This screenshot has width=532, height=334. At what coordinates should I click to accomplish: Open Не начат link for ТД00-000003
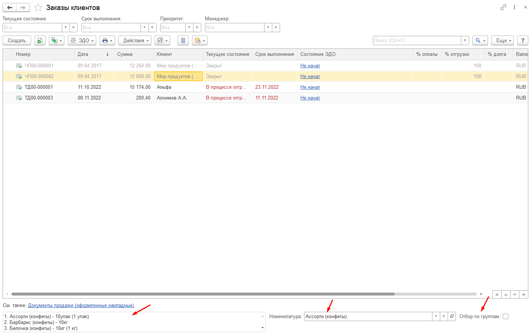click(x=310, y=98)
